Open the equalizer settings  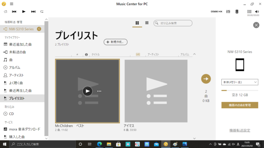point(228,12)
